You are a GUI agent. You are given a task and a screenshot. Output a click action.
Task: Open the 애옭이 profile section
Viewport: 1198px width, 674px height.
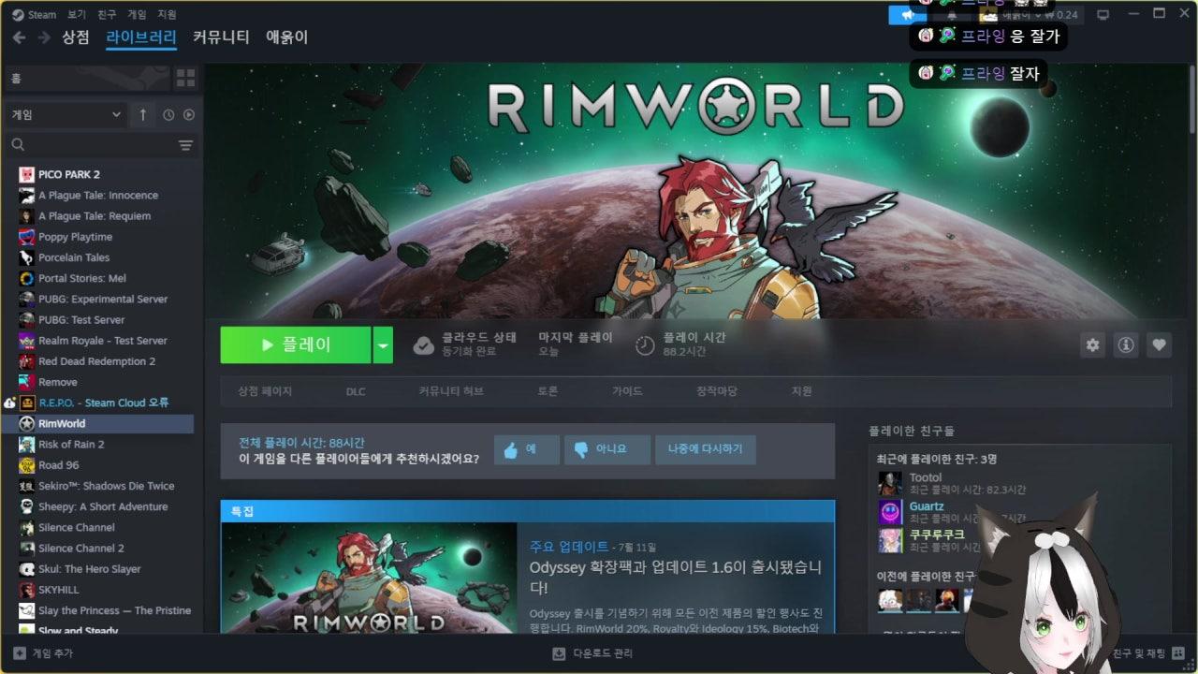pos(287,37)
